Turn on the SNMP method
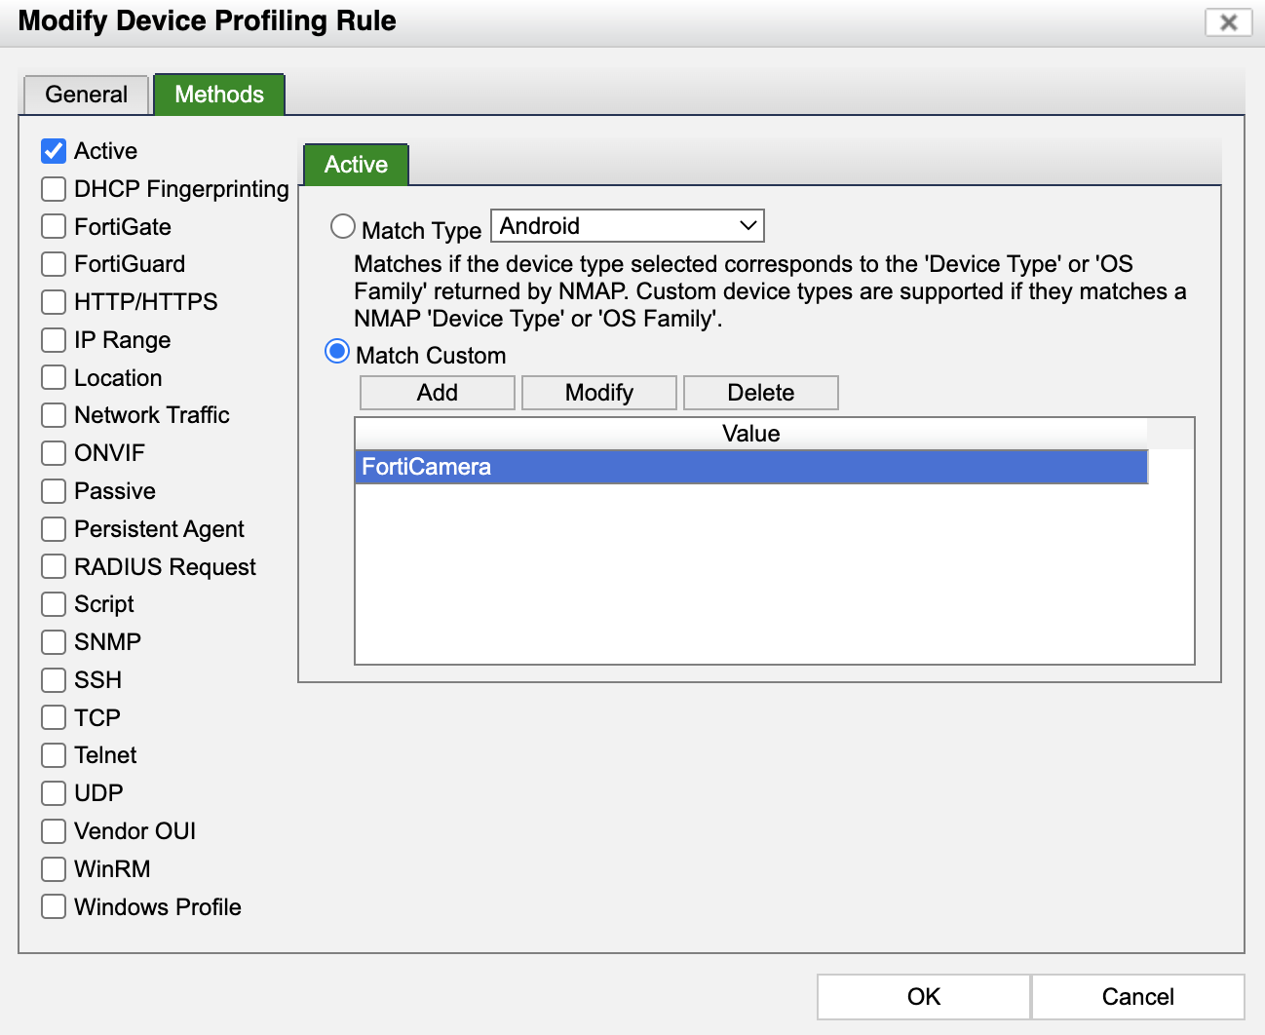Viewport: 1265px width, 1035px height. pyautogui.click(x=54, y=642)
